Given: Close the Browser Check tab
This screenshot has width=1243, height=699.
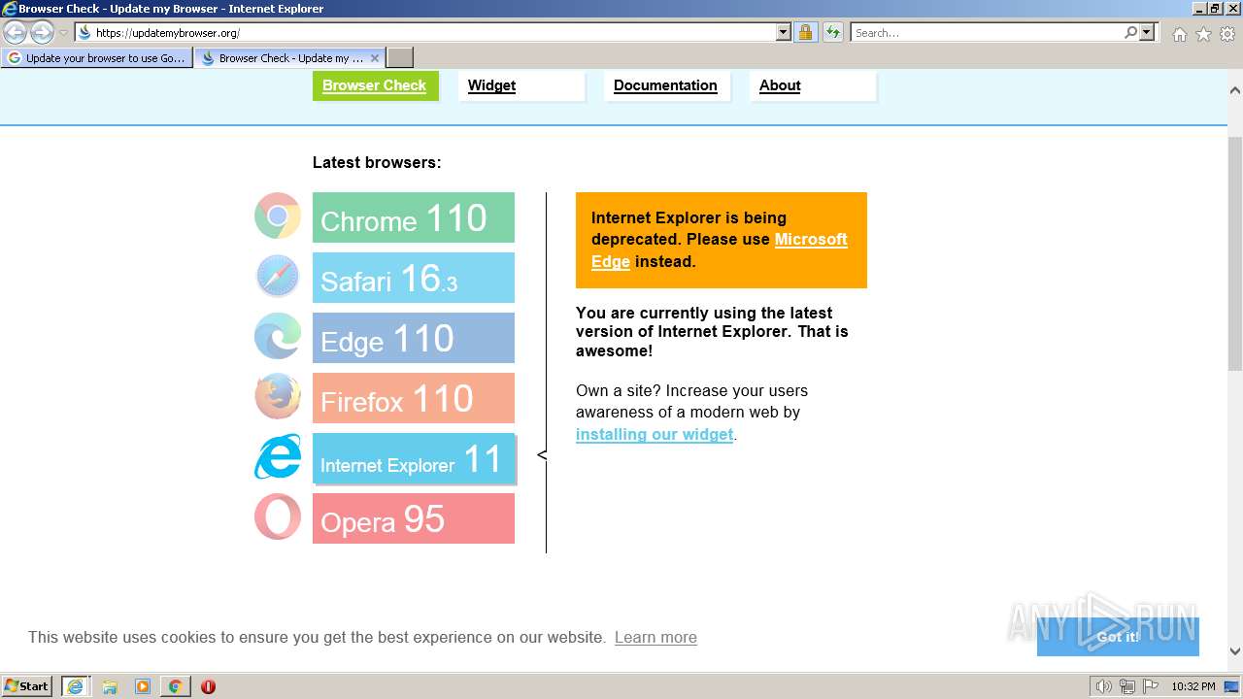Looking at the screenshot, I should point(375,58).
